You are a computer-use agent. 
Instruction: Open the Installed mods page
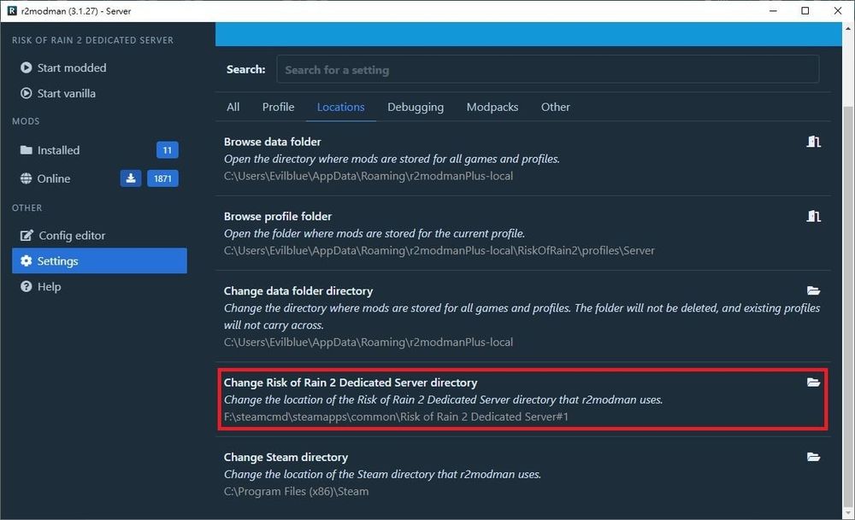[58, 150]
